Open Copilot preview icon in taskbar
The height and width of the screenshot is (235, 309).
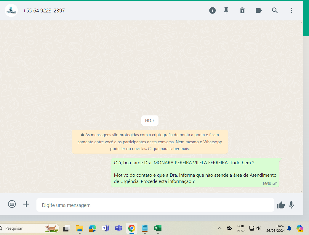click(x=300, y=228)
